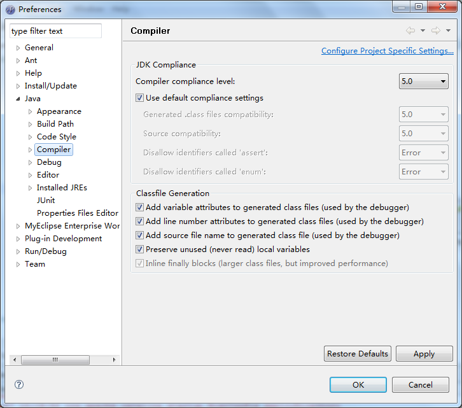The height and width of the screenshot is (408, 462).
Task: Click the Restore Defaults button
Action: point(358,353)
